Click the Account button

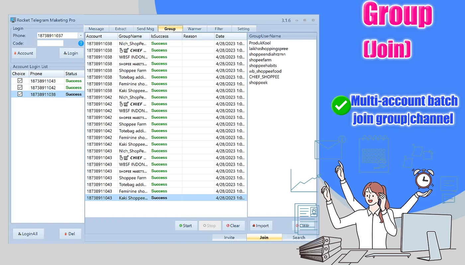24,53
